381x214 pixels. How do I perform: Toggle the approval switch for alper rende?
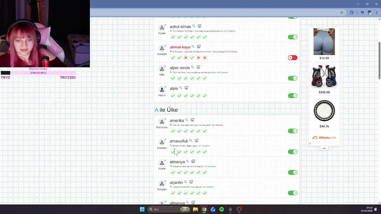[x=293, y=78]
